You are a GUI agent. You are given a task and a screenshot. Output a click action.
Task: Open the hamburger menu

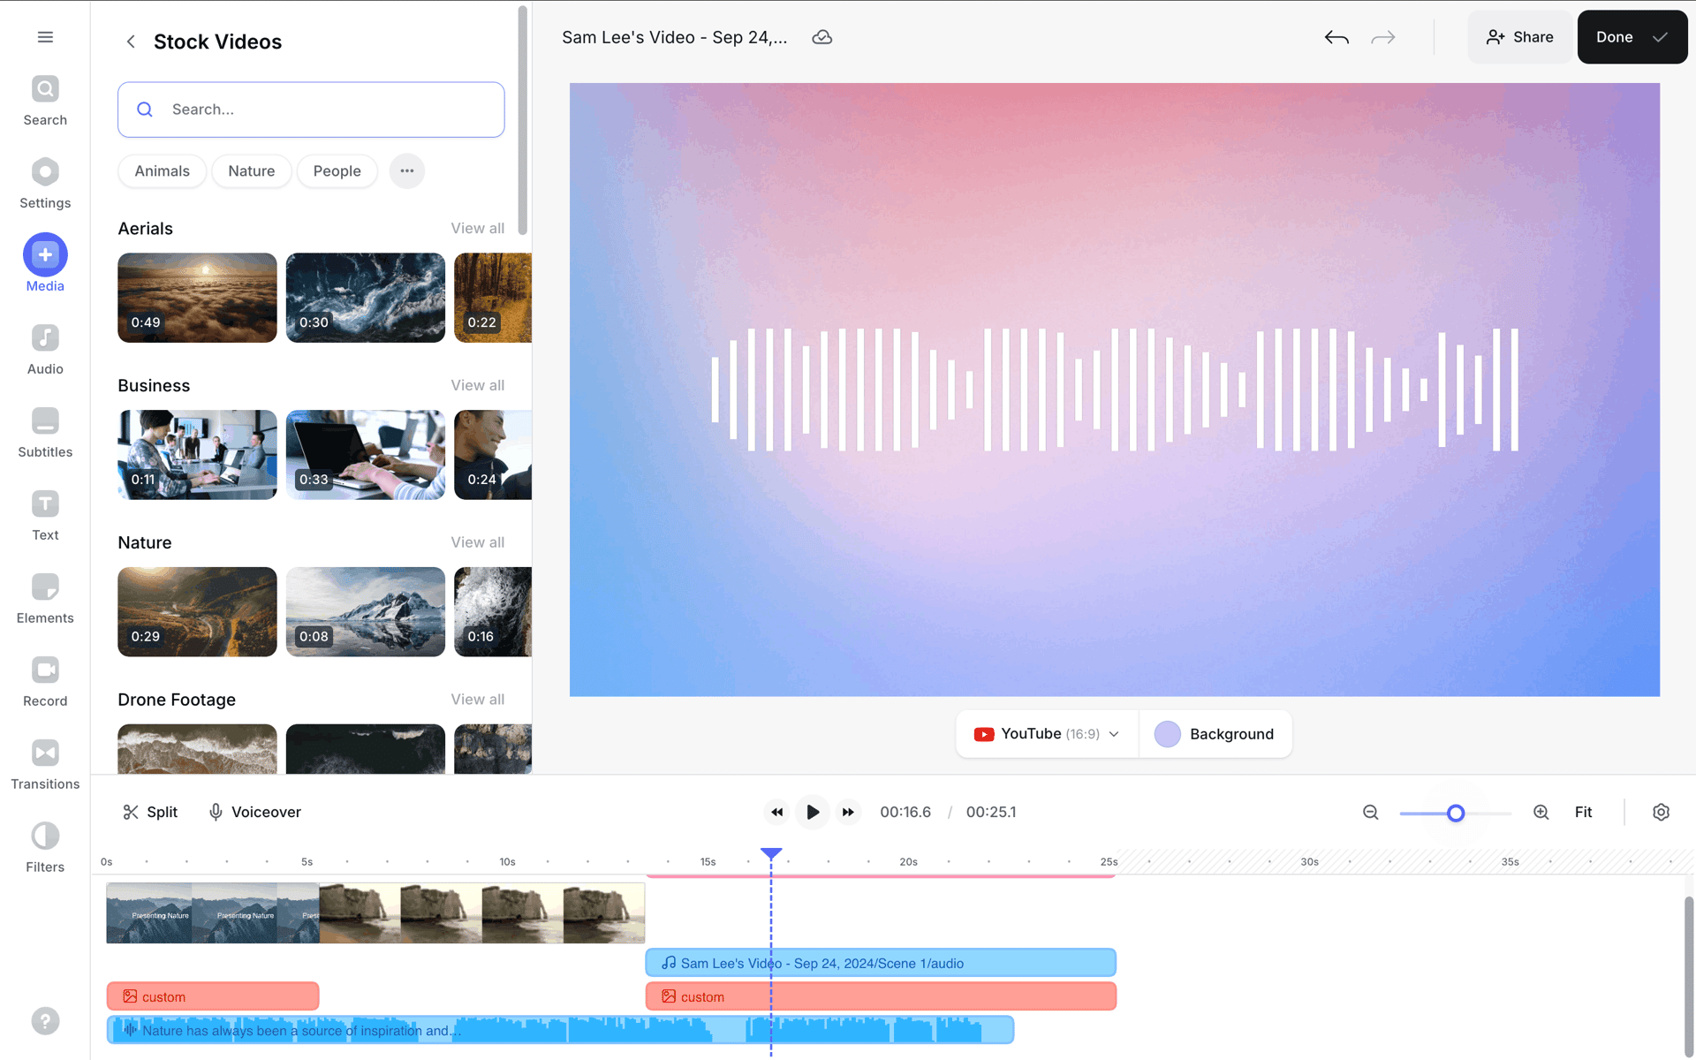pos(45,37)
